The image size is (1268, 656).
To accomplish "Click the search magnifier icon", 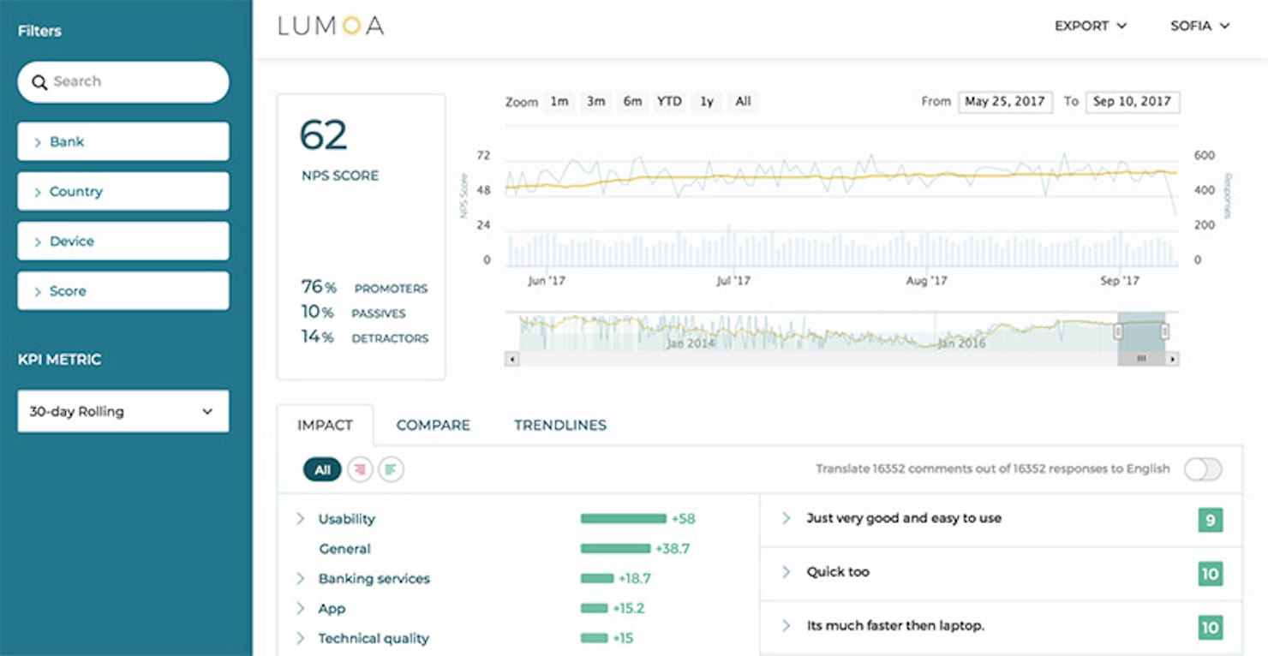I will 40,81.
